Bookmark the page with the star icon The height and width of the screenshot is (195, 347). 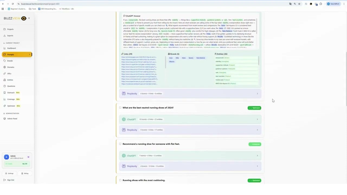coord(299,4)
